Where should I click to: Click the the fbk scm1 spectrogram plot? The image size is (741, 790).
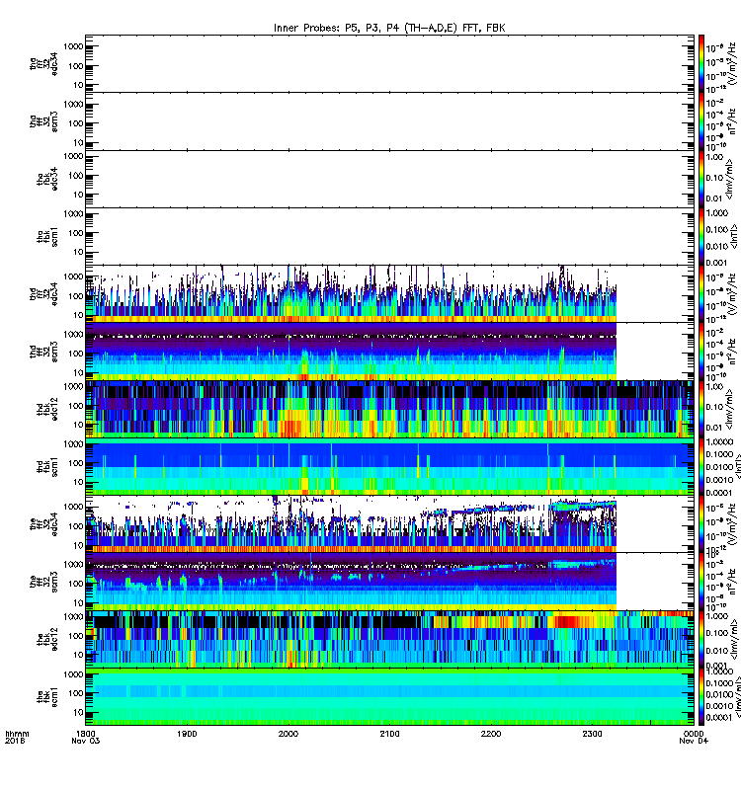(x=389, y=696)
